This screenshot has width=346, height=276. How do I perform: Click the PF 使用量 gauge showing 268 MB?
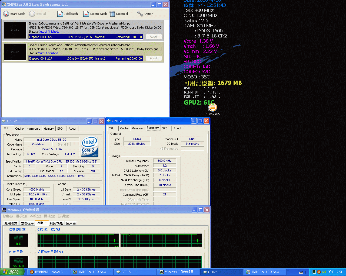coord(18,262)
